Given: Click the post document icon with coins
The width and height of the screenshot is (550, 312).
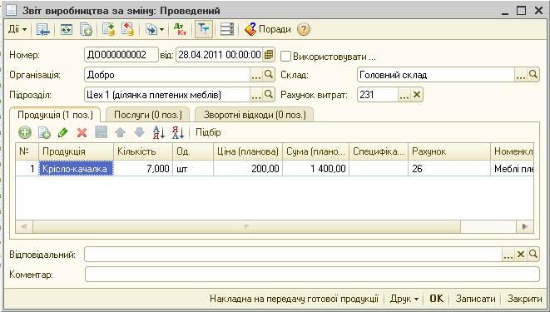Looking at the screenshot, I should point(109,29).
